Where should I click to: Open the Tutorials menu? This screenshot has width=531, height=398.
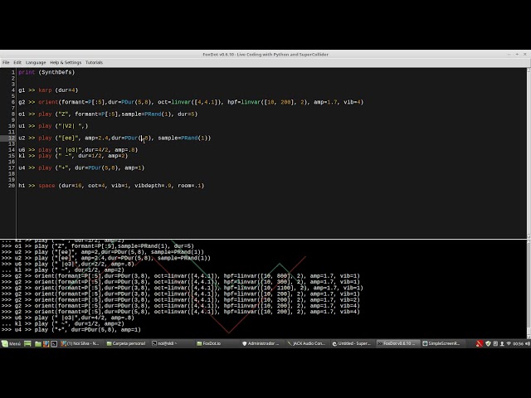coord(94,63)
